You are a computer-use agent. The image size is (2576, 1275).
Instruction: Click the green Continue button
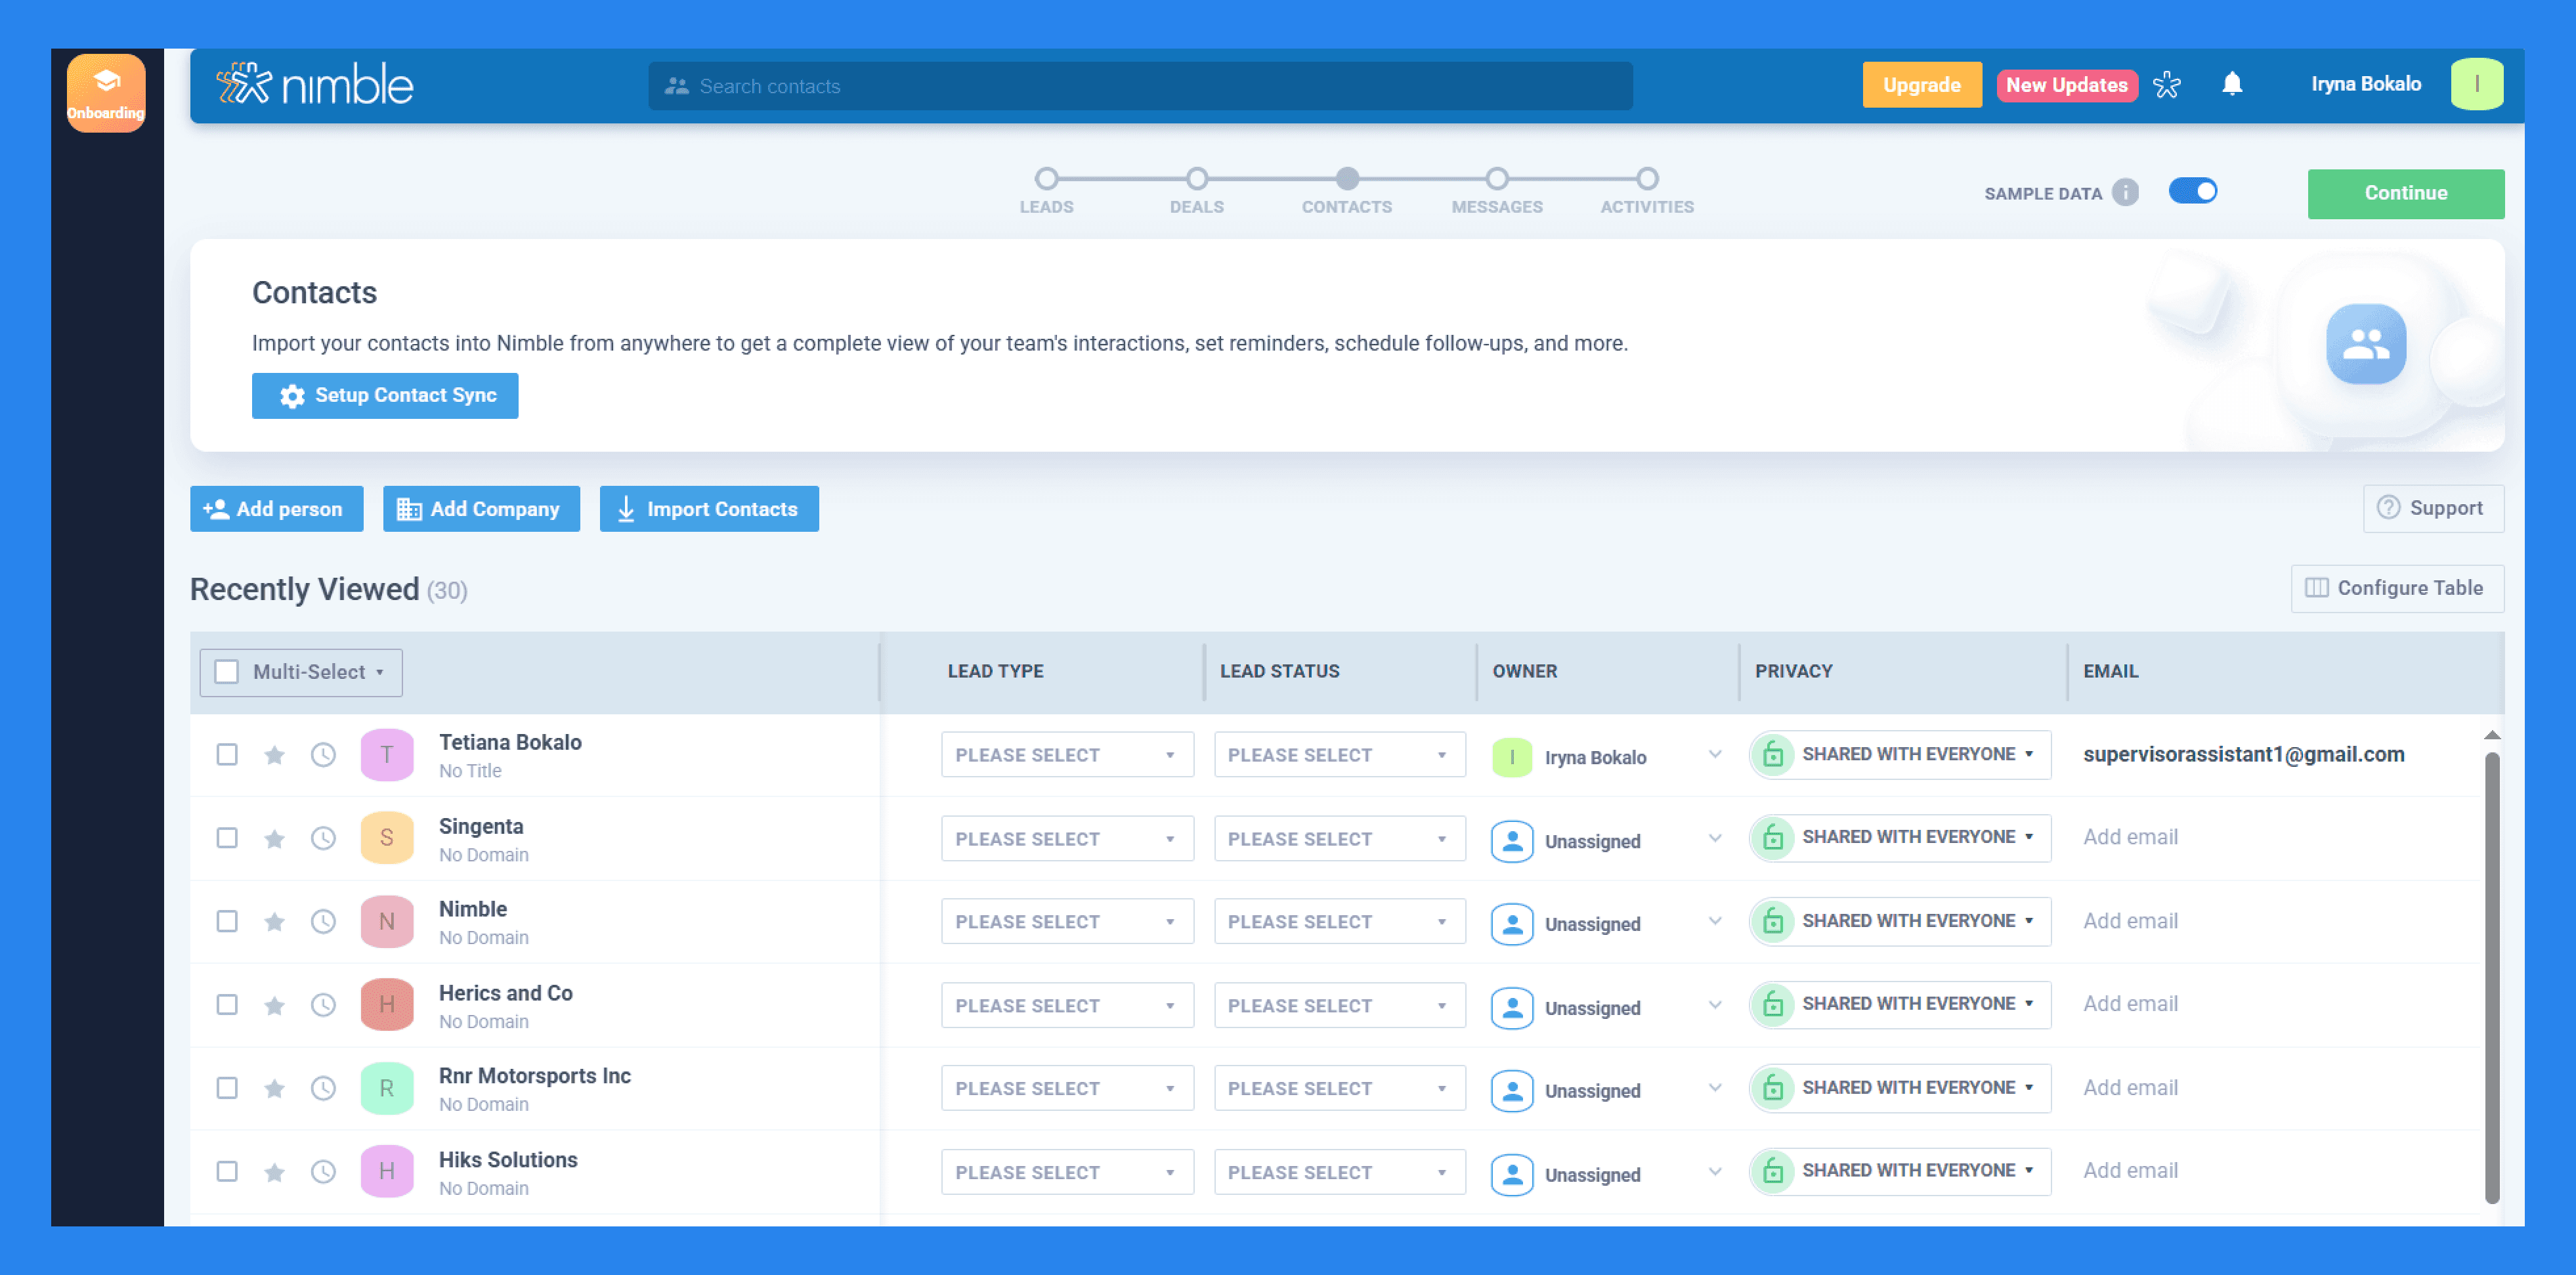tap(2405, 194)
